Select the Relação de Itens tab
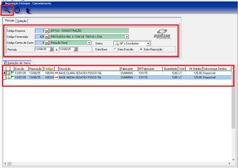238x168 pixels. 19,63
